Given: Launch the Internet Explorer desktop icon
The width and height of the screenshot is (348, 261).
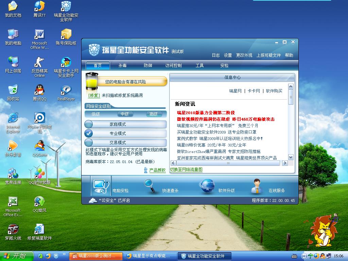Looking at the screenshot, I should [x=13, y=123].
